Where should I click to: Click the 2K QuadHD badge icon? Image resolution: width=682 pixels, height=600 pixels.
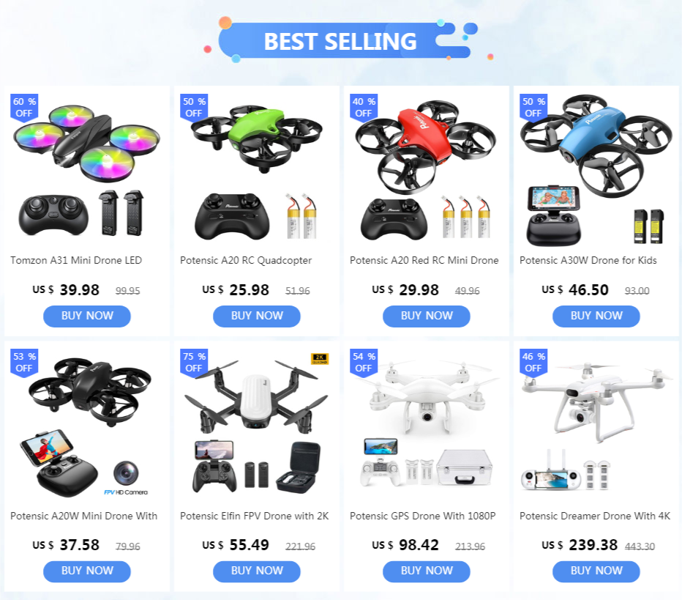320,359
